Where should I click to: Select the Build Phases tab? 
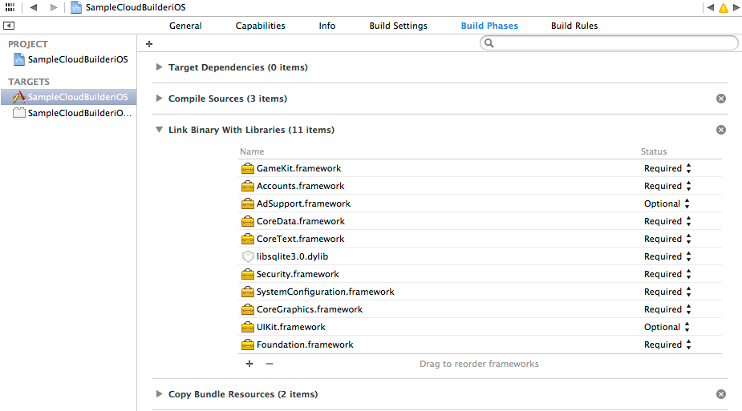[489, 26]
